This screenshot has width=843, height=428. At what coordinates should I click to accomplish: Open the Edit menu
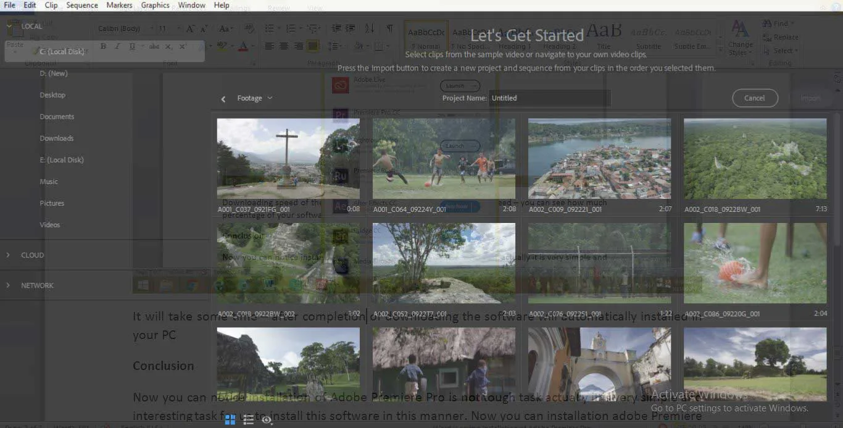30,5
